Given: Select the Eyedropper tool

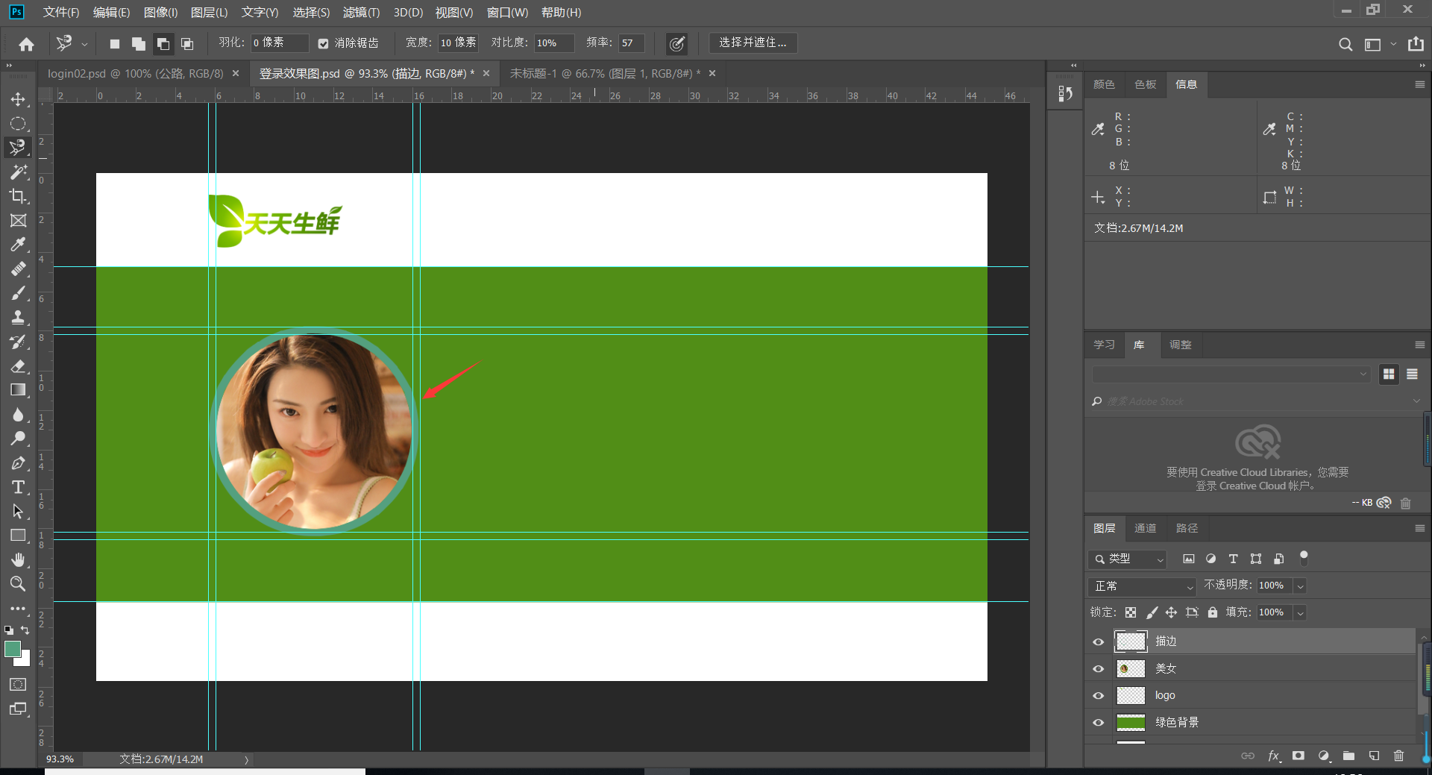Looking at the screenshot, I should [x=18, y=245].
